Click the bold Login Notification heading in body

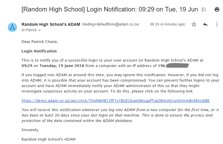(39, 51)
